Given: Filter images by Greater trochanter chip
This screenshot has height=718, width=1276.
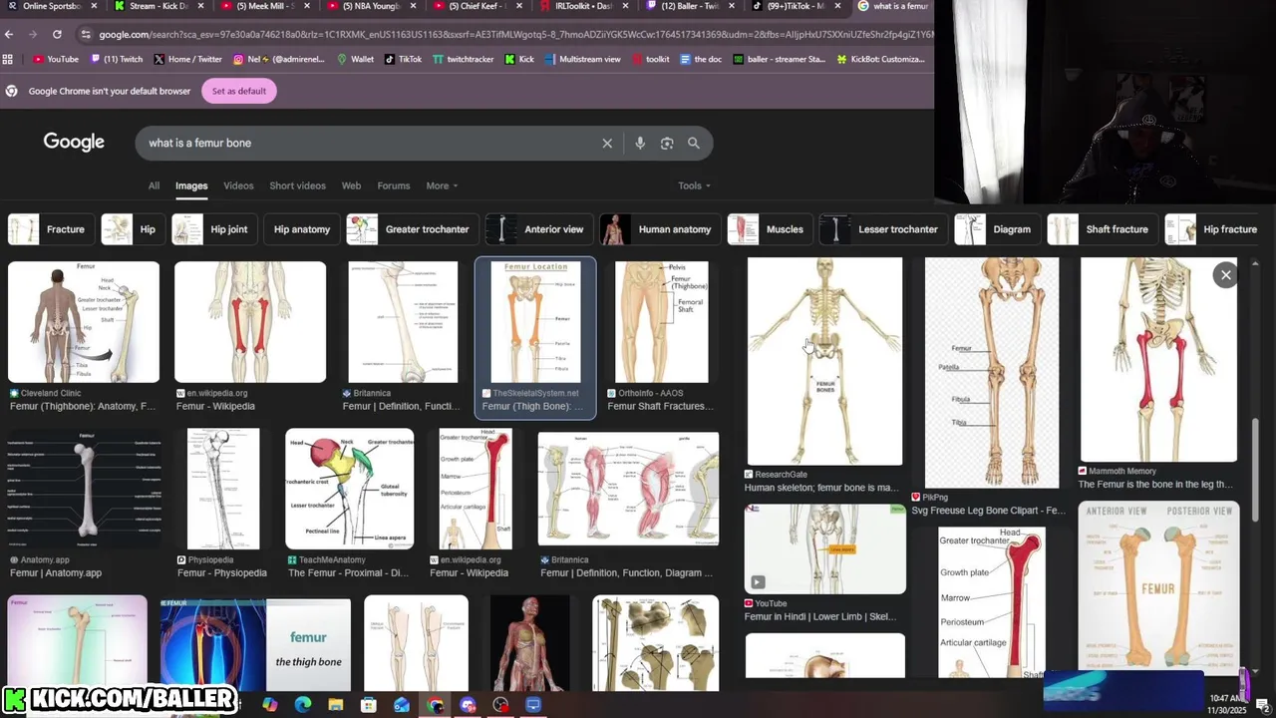Looking at the screenshot, I should click(x=411, y=229).
